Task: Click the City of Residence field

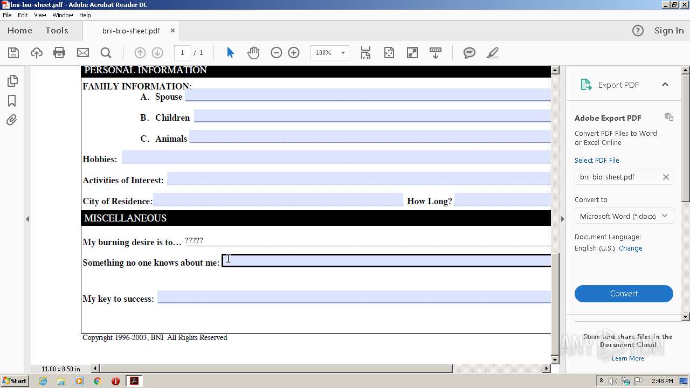Action: coord(278,199)
